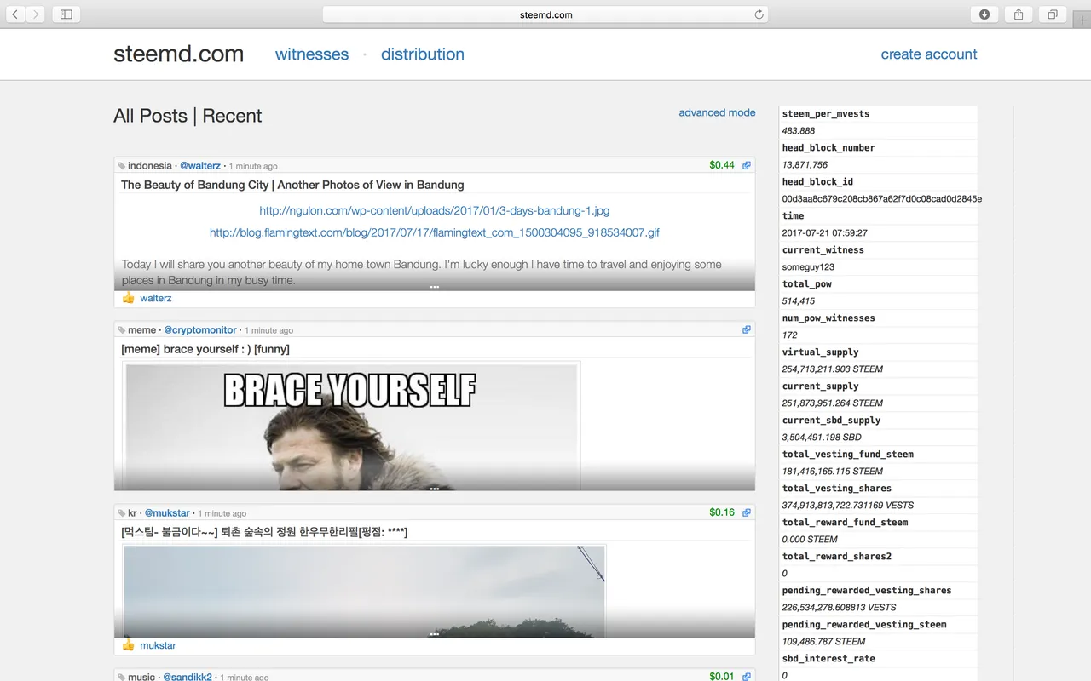Open the brace yourself meme post title
1091x681 pixels.
[205, 349]
